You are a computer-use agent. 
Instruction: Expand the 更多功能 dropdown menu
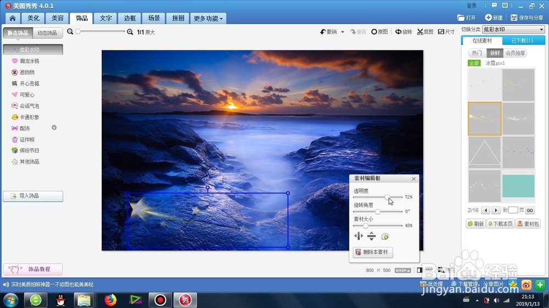[208, 18]
